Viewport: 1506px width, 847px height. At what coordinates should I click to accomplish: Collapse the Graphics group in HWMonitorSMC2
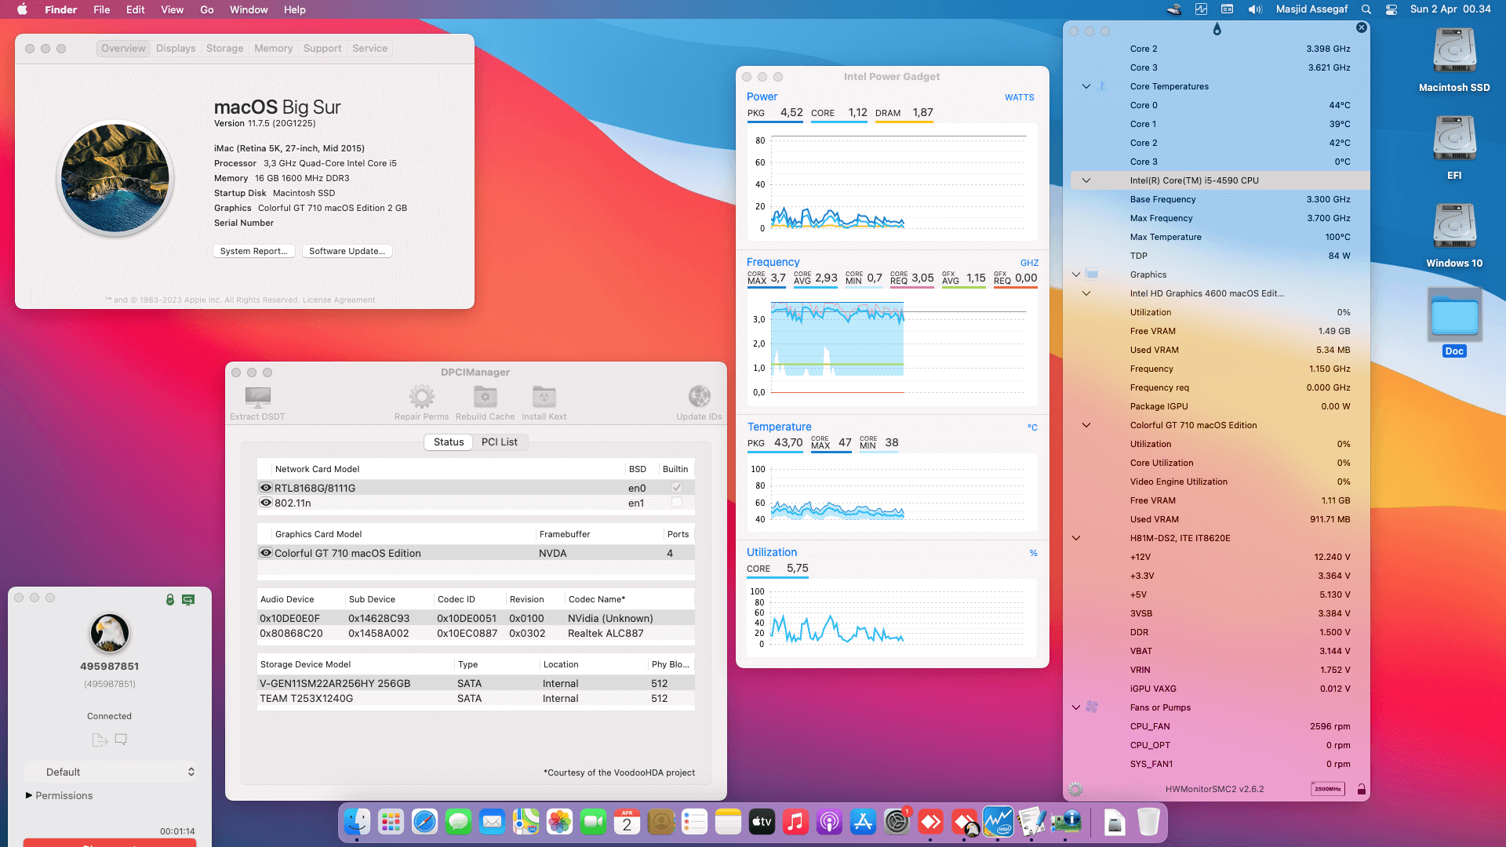1076,274
